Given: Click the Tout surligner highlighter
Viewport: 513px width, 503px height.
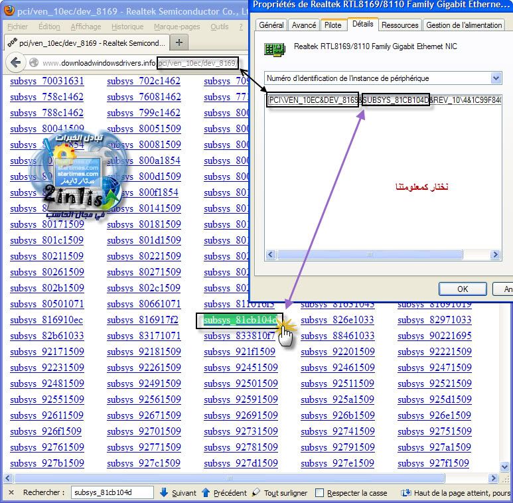Looking at the screenshot, I should [x=256, y=492].
